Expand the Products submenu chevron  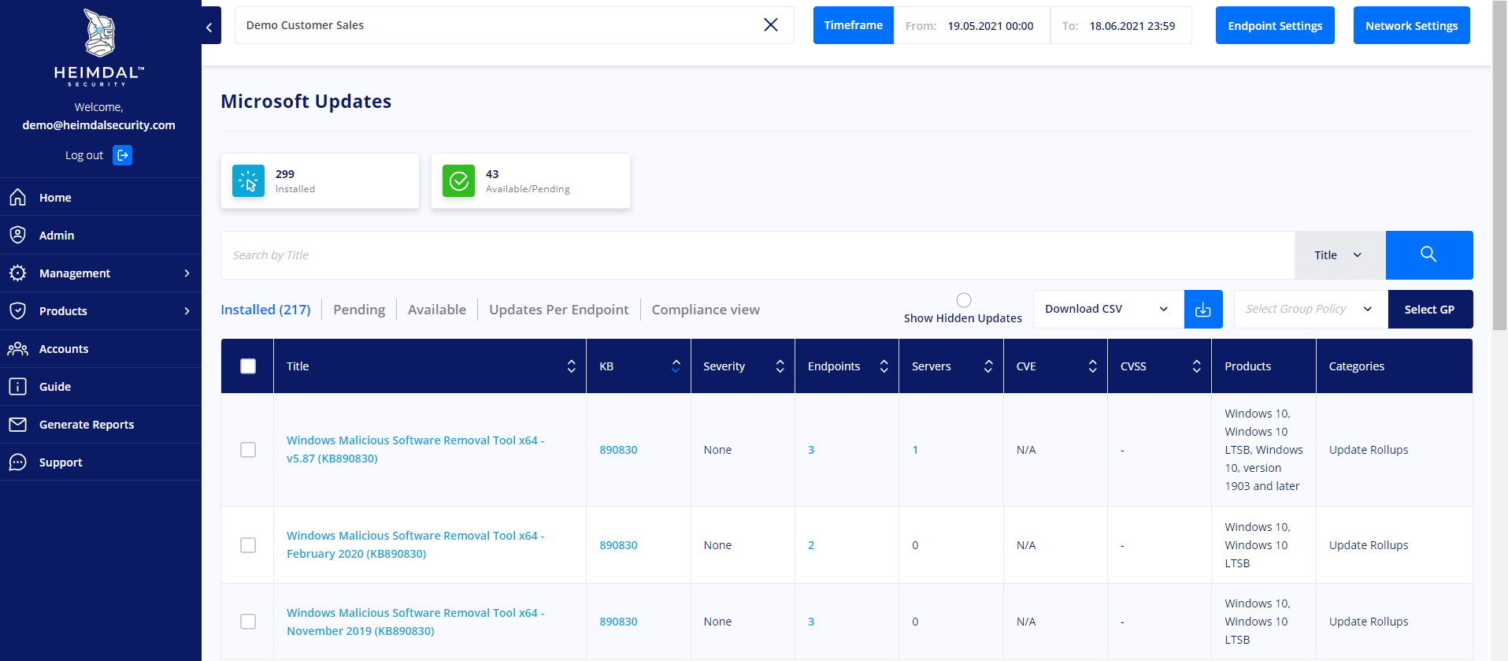click(x=187, y=311)
